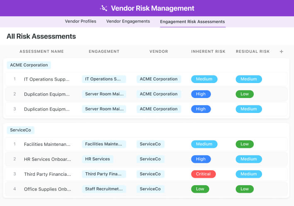Click ServiceCo vendor tag in Office Supplies row

[x=150, y=189]
